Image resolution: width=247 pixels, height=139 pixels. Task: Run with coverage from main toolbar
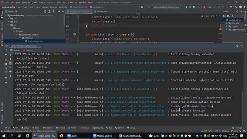(194, 7)
